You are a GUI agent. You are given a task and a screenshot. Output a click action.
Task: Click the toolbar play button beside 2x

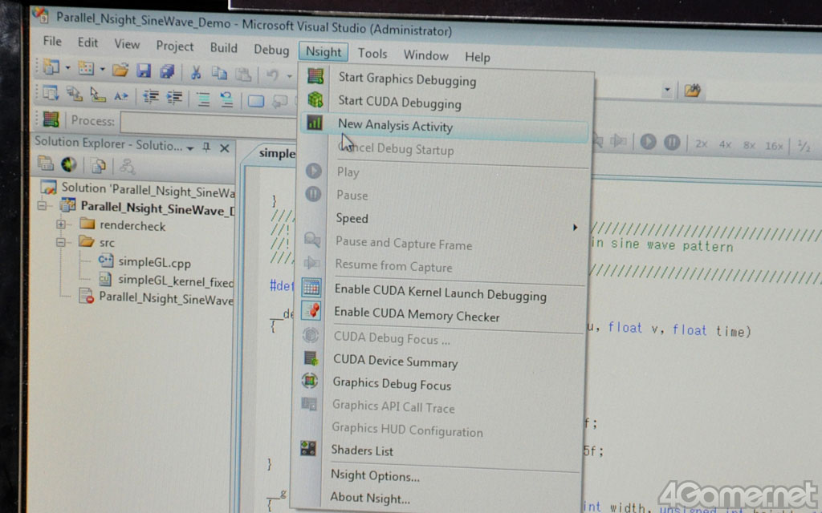[648, 141]
